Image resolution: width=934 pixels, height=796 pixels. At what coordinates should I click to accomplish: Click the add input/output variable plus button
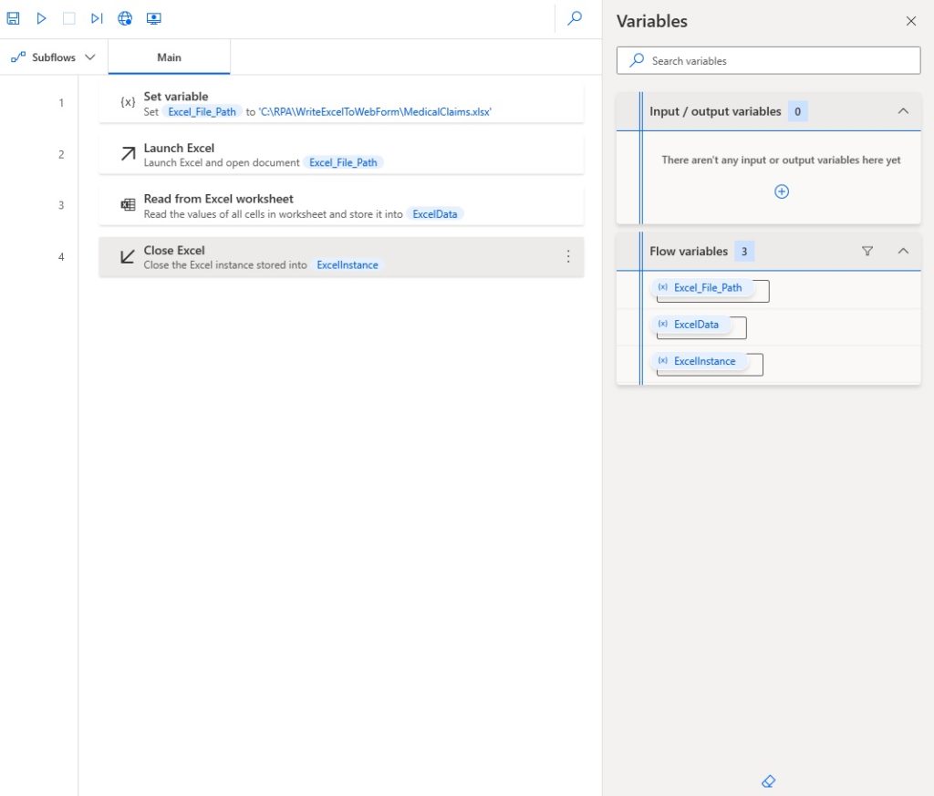click(782, 191)
